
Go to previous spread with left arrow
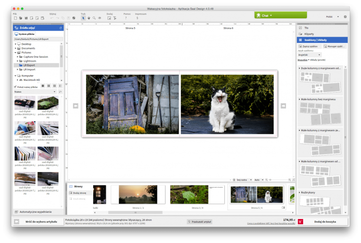point(76,106)
